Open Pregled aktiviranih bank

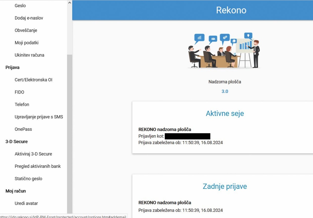pyautogui.click(x=38, y=166)
